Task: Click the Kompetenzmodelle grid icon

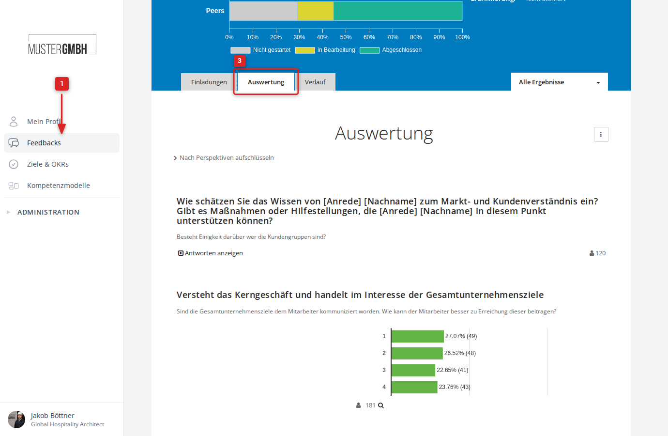Action: coord(14,186)
